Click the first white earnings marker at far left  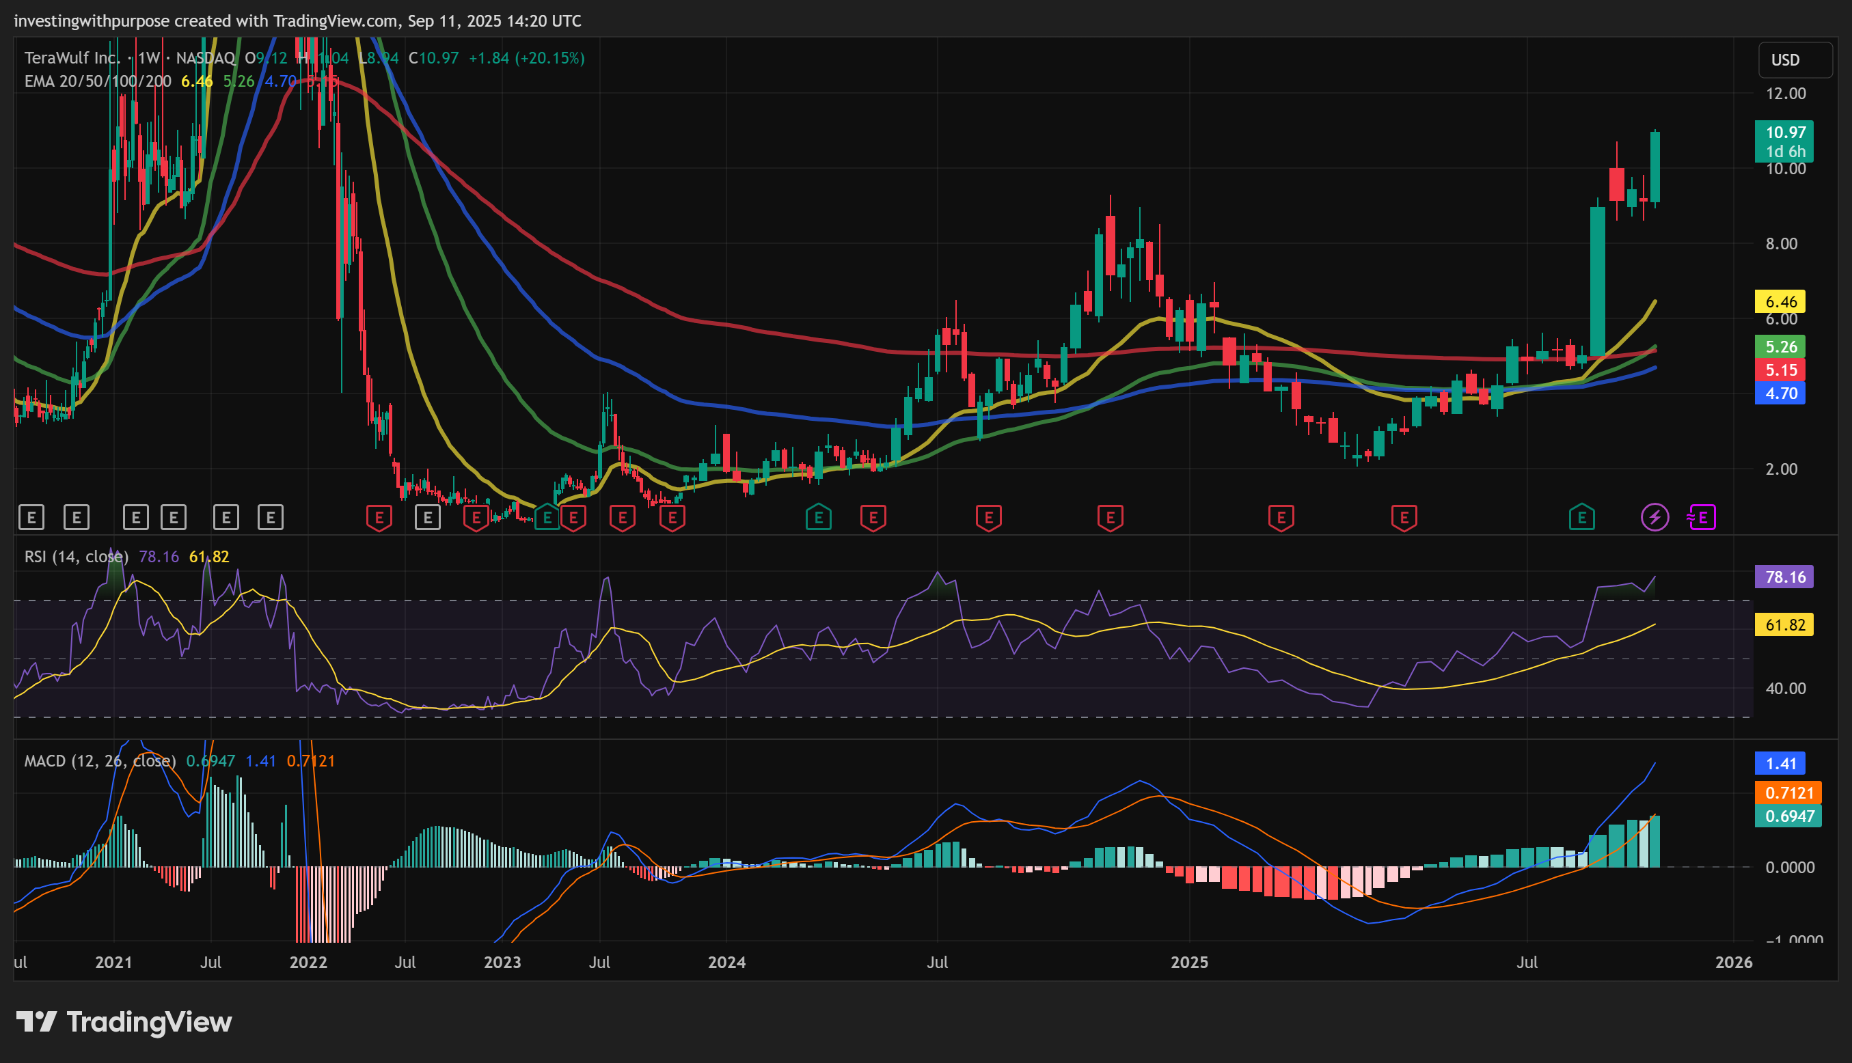coord(31,518)
